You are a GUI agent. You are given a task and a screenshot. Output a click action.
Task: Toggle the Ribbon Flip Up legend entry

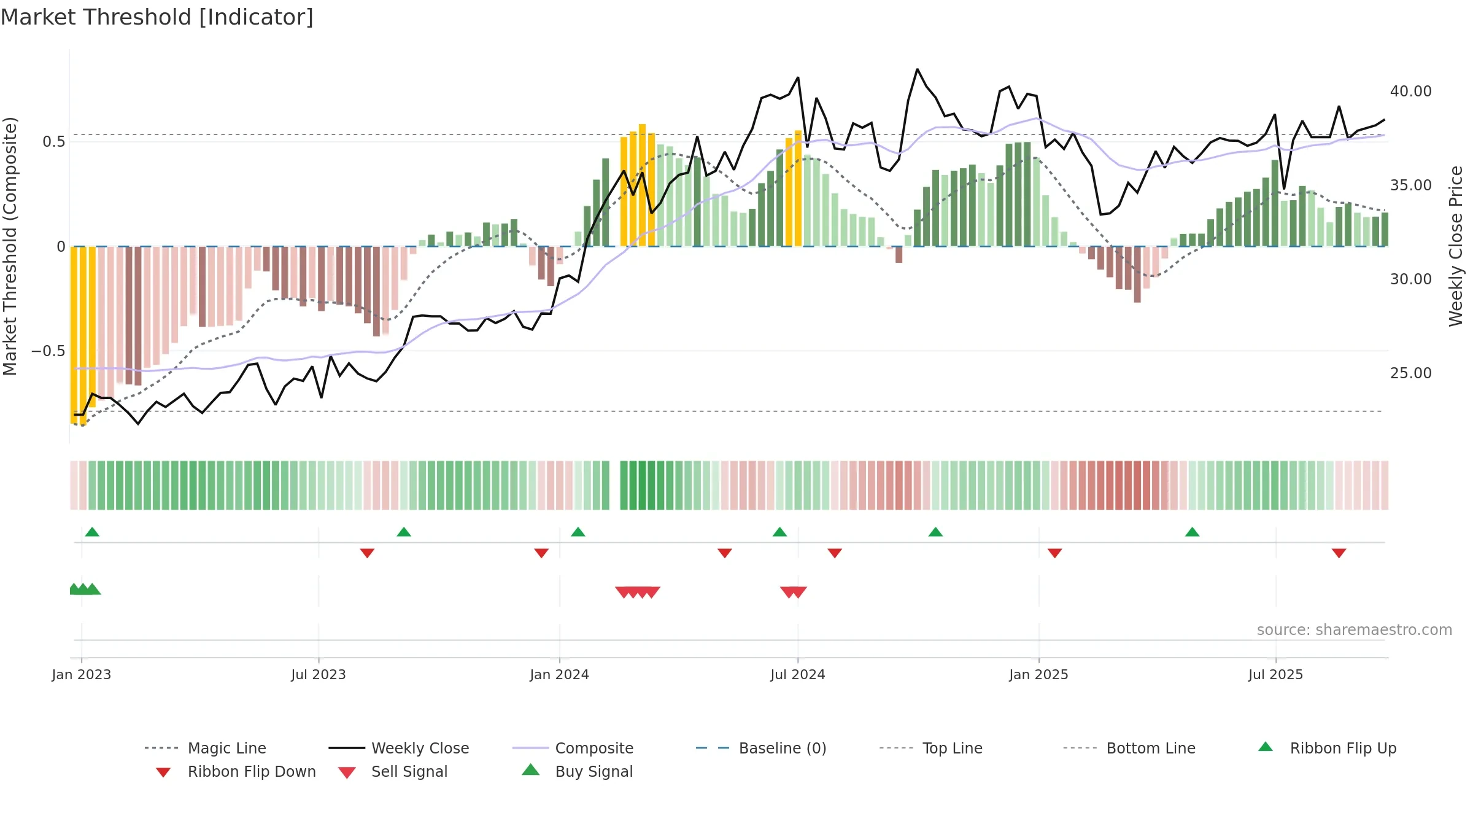click(x=1327, y=748)
